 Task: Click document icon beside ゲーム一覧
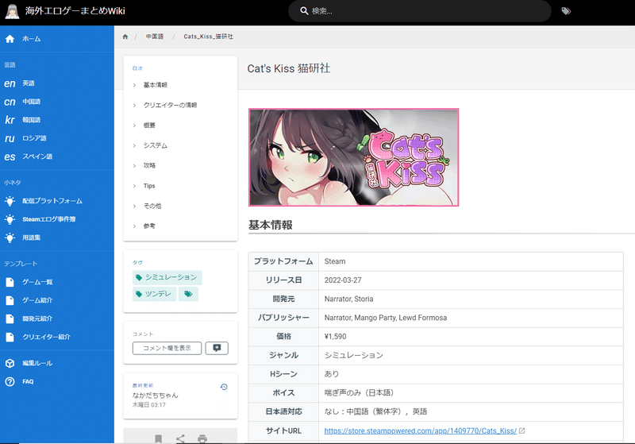[10, 282]
